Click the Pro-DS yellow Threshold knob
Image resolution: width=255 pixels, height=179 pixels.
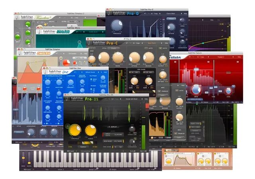click(x=75, y=130)
